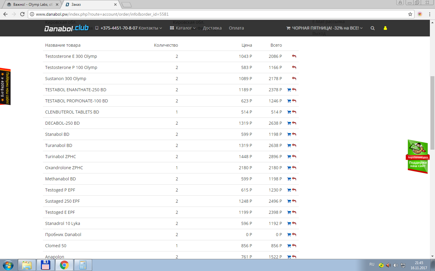Go to Danabol.club home logo
The image size is (435, 271).
(x=66, y=28)
